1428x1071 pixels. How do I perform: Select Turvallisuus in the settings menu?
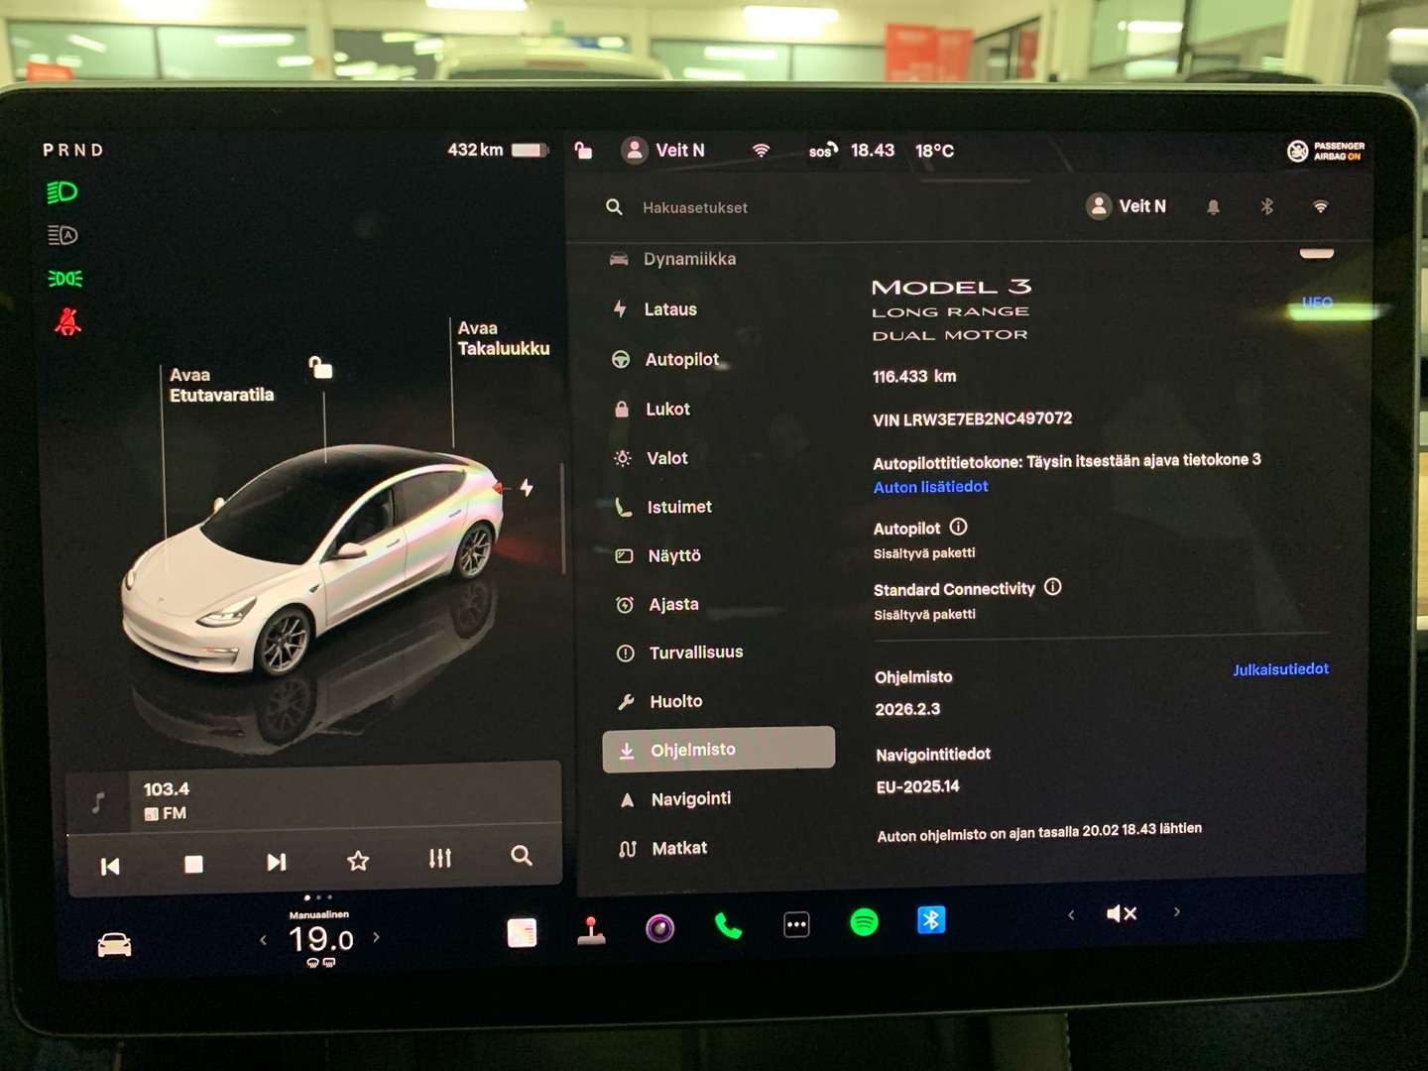696,652
